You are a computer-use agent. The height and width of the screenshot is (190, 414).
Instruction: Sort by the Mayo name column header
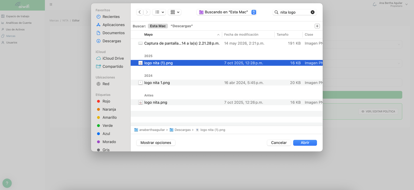148,35
